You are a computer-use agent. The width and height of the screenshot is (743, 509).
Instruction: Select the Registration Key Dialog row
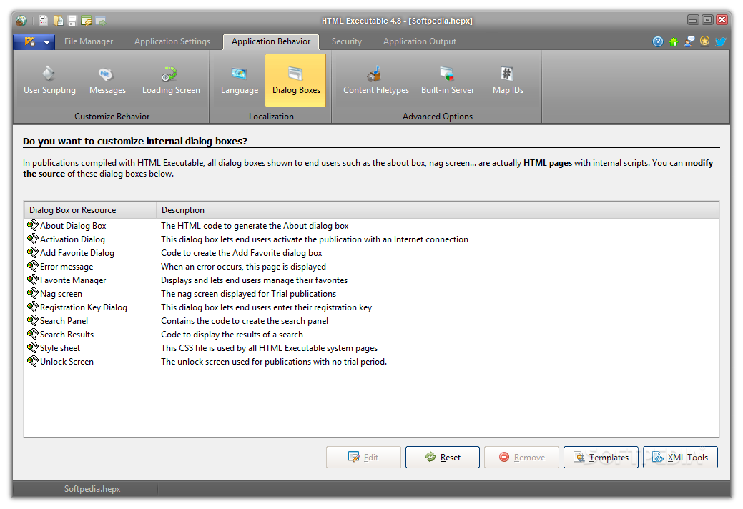(x=371, y=307)
